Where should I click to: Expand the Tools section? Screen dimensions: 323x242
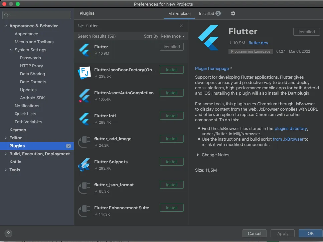pos(6,170)
